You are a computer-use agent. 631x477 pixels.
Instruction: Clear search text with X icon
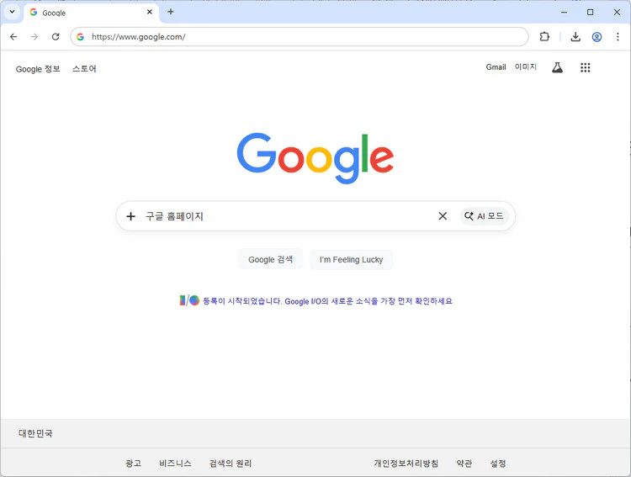[x=443, y=216]
